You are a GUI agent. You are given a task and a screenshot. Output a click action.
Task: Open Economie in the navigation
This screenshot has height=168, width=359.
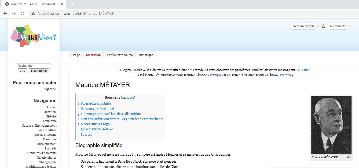point(50,139)
